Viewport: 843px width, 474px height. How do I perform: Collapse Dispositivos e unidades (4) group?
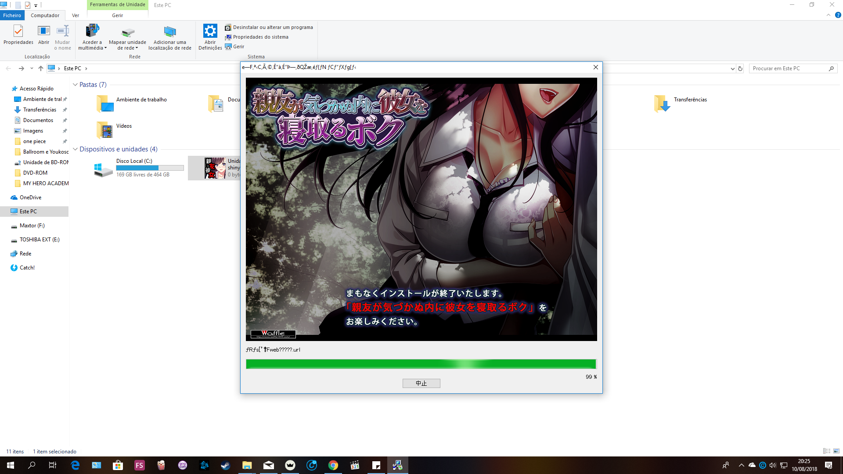pos(75,149)
